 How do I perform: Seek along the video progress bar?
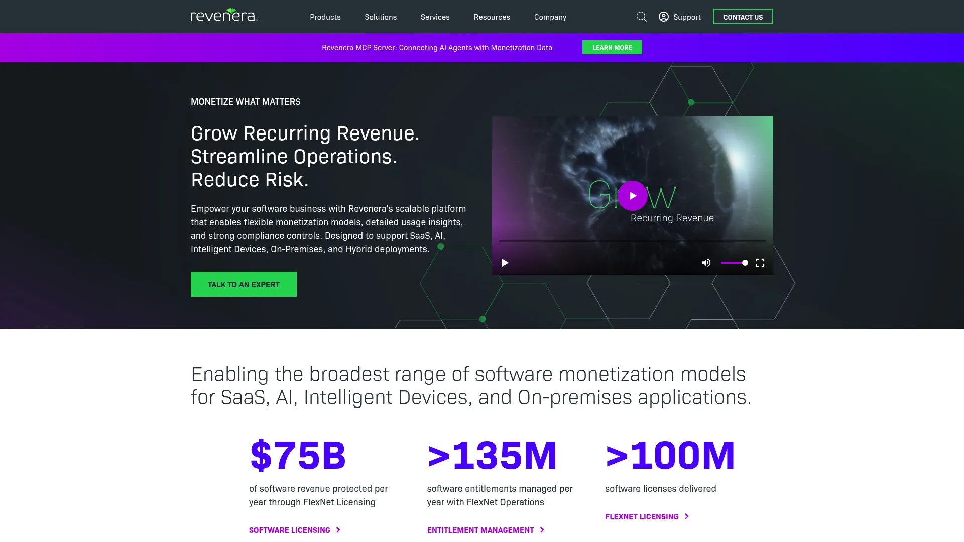(633, 241)
